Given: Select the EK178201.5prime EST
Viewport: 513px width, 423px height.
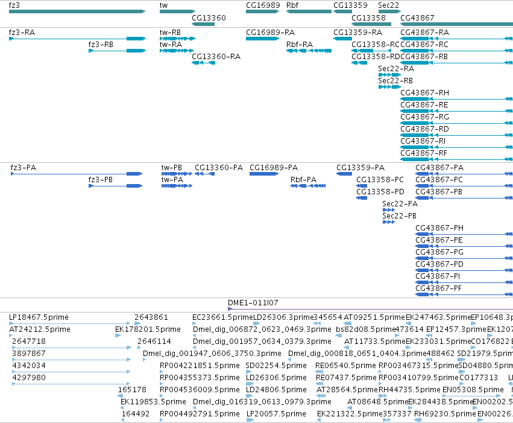Looking at the screenshot, I should point(118,336).
